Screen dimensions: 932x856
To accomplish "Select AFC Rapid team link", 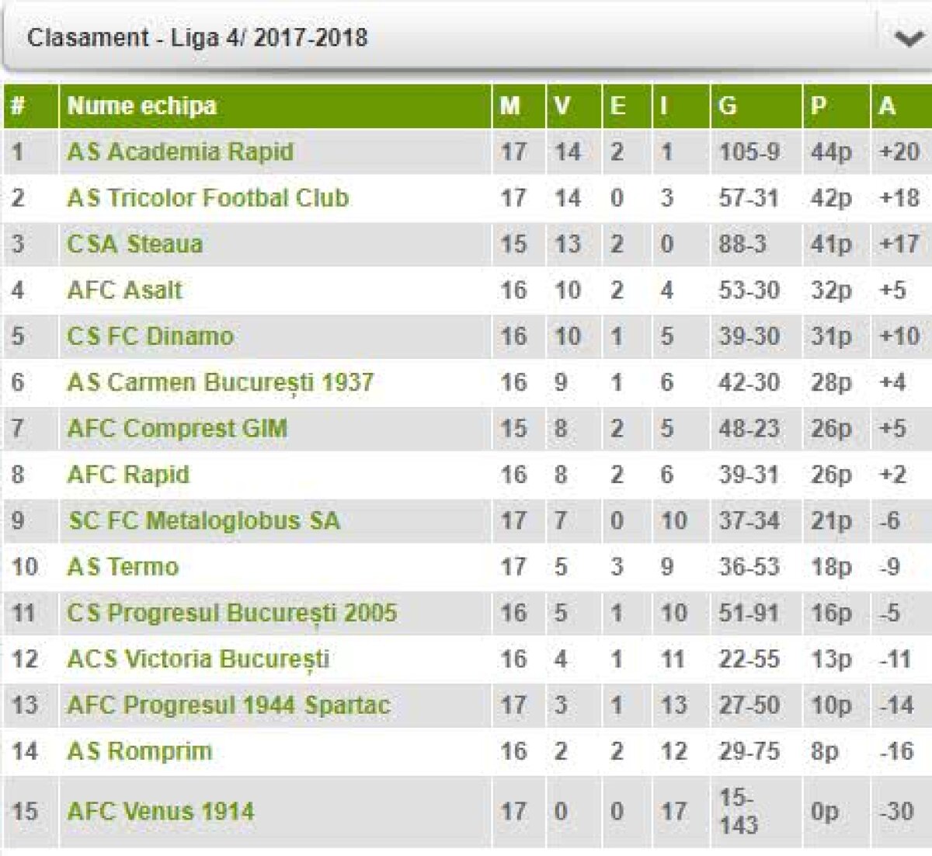I will point(128,475).
